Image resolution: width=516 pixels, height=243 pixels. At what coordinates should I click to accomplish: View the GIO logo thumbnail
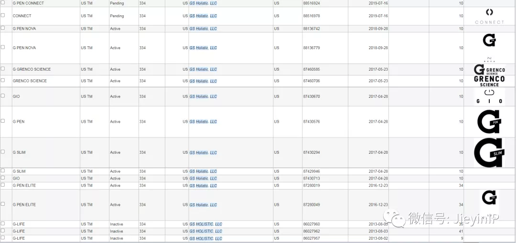click(x=489, y=96)
